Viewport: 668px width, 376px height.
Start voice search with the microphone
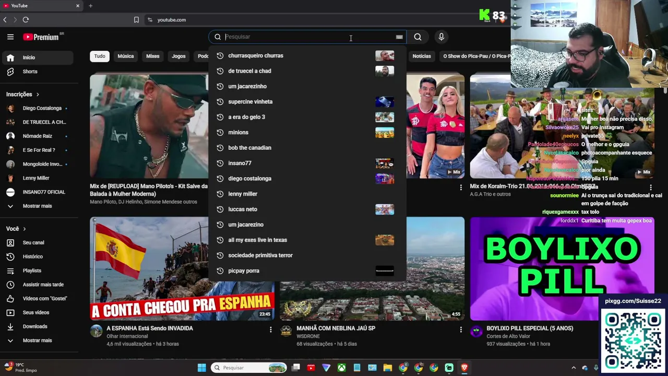point(441,37)
